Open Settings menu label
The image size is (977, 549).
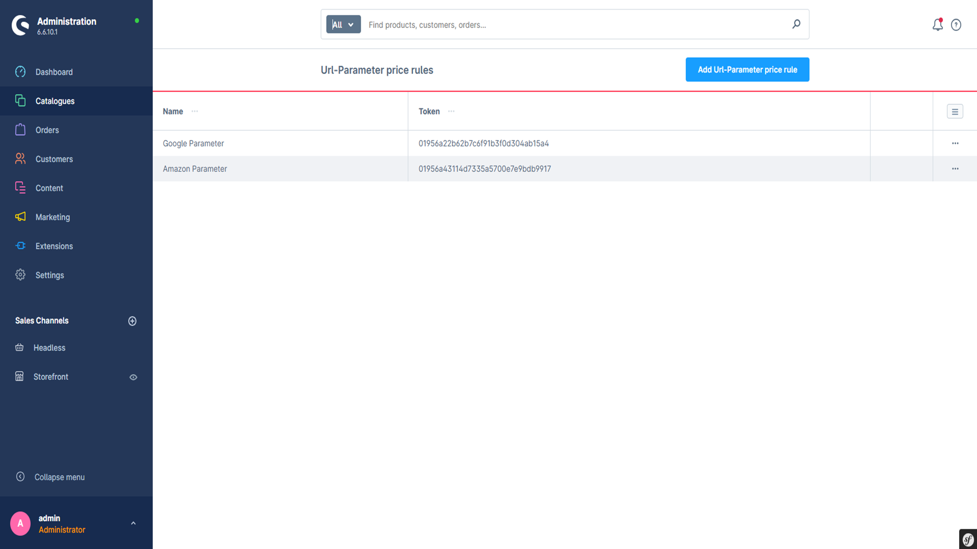[x=50, y=275]
